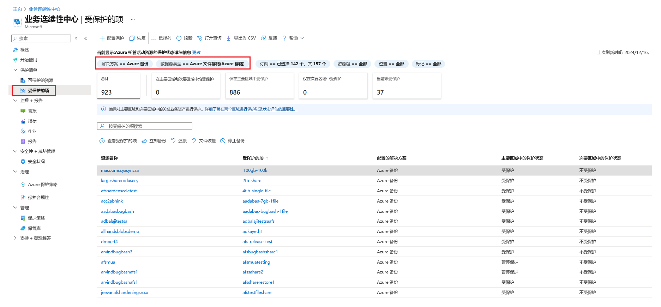Open 保护合规性 in the sidebar
661x307 pixels.
[x=38, y=198]
